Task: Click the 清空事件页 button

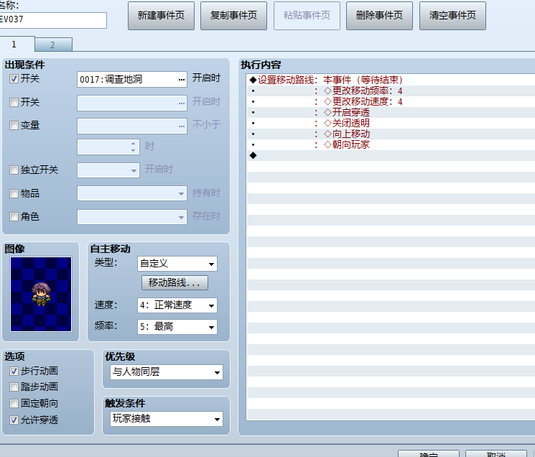Action: 452,16
